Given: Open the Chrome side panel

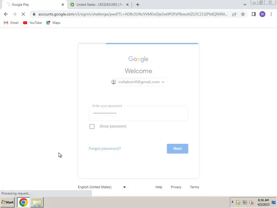Looking at the screenshot, I should pyautogui.click(x=254, y=14).
